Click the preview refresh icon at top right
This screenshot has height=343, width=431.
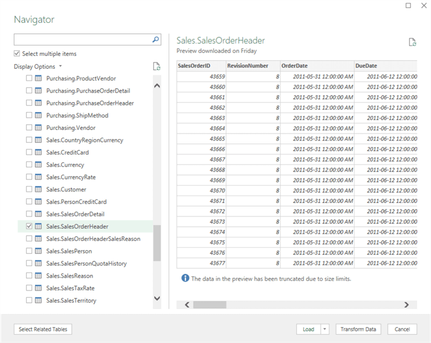[412, 42]
